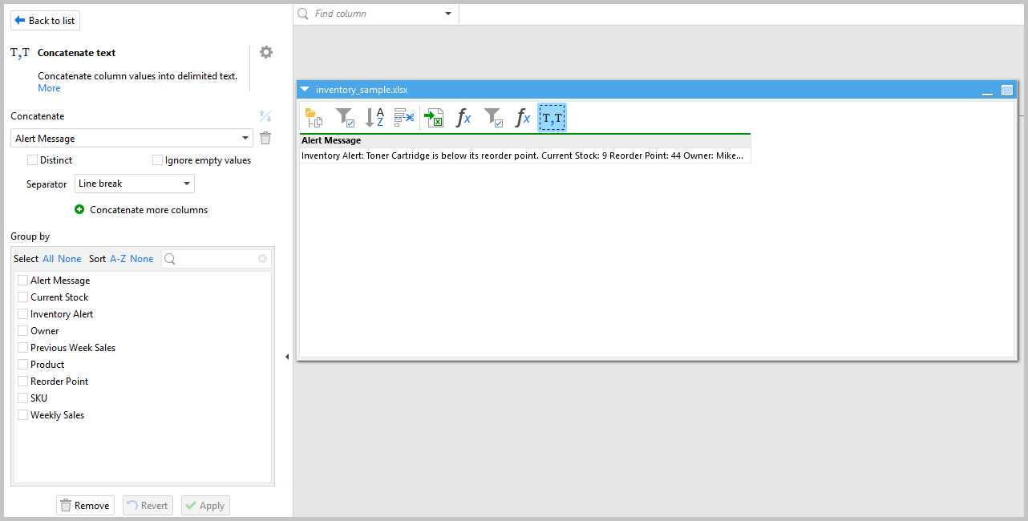Click Concatenate more columns
This screenshot has width=1028, height=521.
(x=148, y=210)
